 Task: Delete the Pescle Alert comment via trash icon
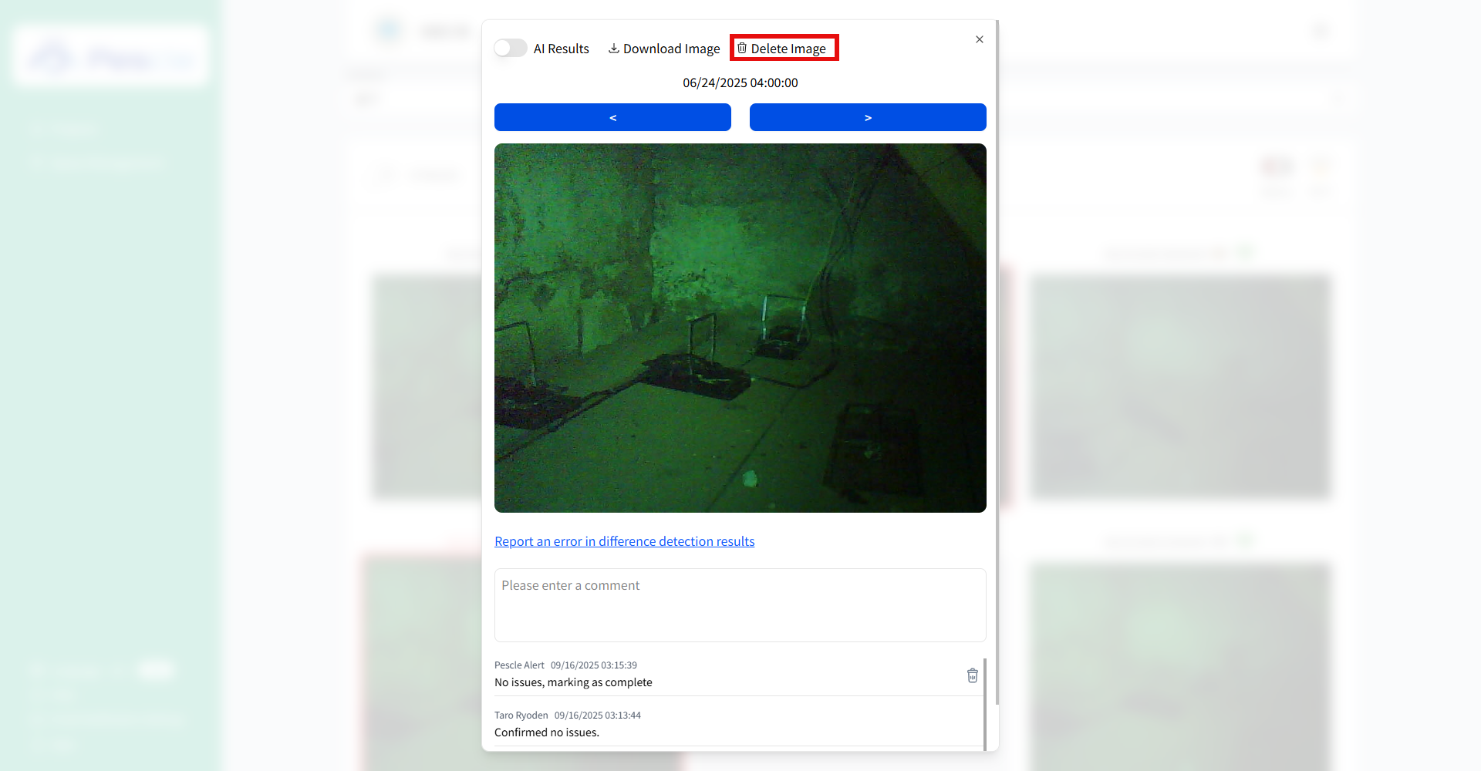coord(972,675)
